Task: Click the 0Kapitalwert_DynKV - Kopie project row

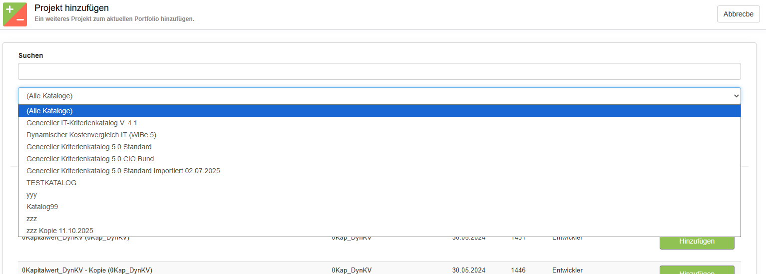Action: [x=87, y=270]
